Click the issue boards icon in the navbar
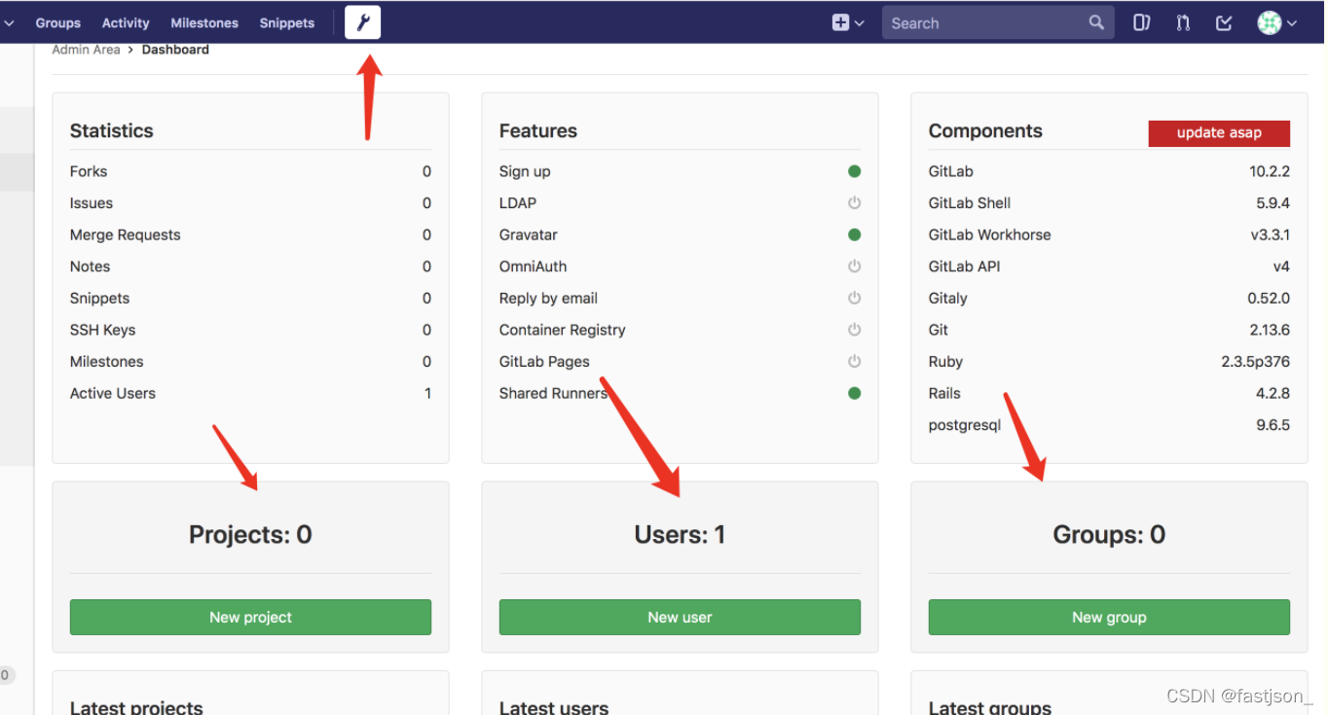 click(x=1141, y=21)
